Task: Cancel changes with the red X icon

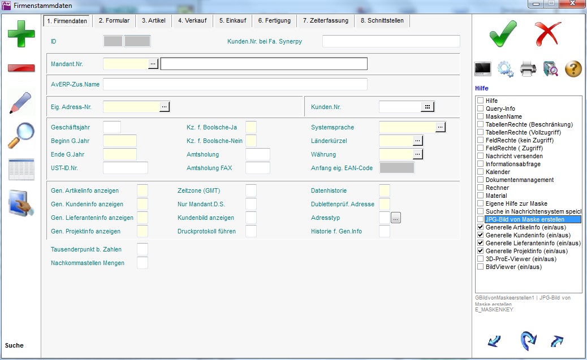Action: point(549,33)
